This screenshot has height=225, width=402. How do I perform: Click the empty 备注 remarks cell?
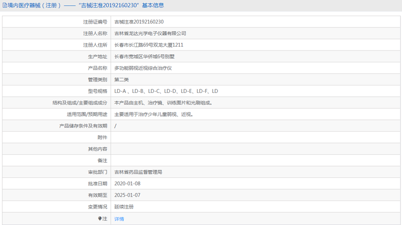(255, 160)
